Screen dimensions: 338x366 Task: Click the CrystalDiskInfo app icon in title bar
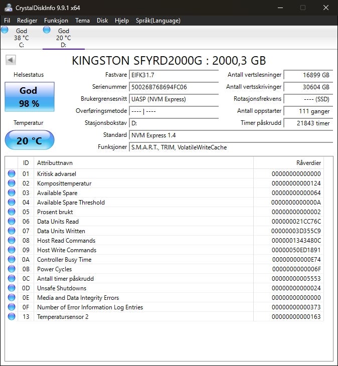point(8,8)
